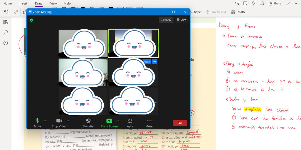Expand audio options arrow beside Mute
301x150 pixels.
coord(45,121)
